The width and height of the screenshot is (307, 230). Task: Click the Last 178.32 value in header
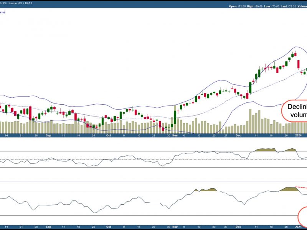coord(289,6)
